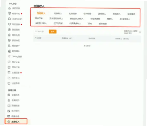Image resolution: width=147 pixels, height=126 pixels.
Task: Open the 陪练订单 tab in income tabs
Action: coord(39,18)
